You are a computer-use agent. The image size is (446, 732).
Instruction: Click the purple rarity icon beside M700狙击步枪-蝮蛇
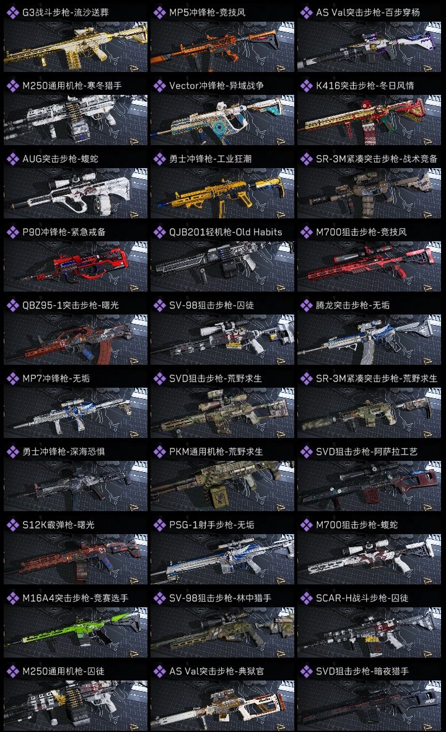(x=306, y=525)
